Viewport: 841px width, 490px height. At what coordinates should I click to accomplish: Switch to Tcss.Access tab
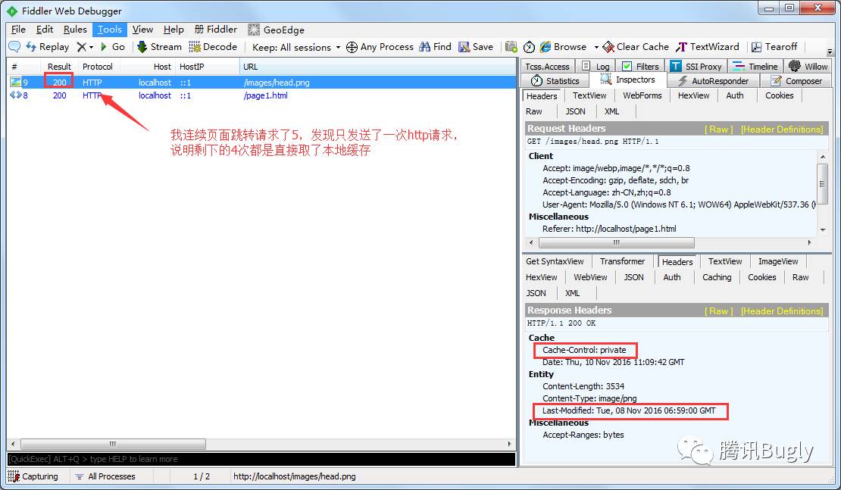(547, 67)
